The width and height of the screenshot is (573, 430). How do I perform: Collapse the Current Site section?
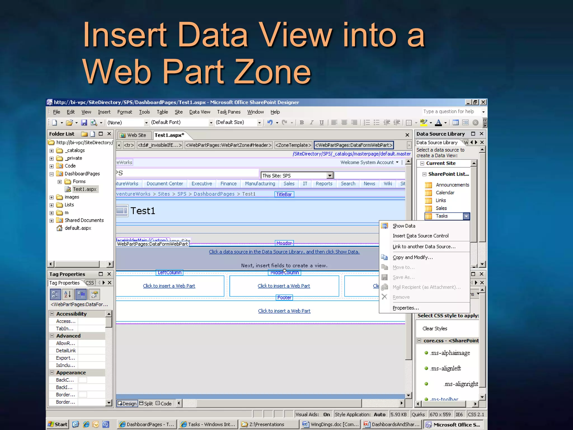(422, 163)
